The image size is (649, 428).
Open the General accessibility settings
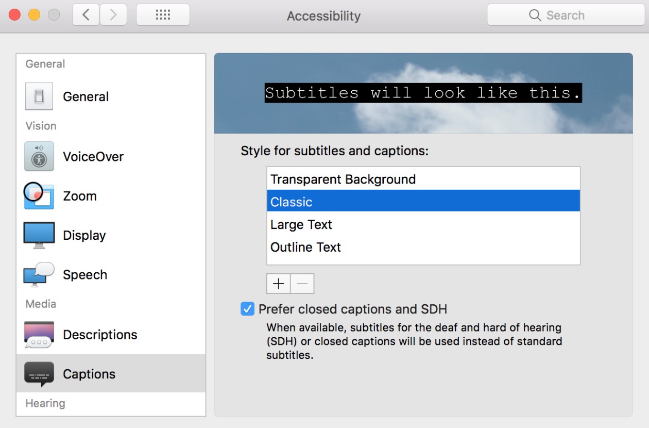(x=39, y=96)
